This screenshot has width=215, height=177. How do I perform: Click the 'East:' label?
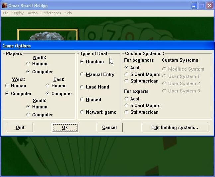59,79
